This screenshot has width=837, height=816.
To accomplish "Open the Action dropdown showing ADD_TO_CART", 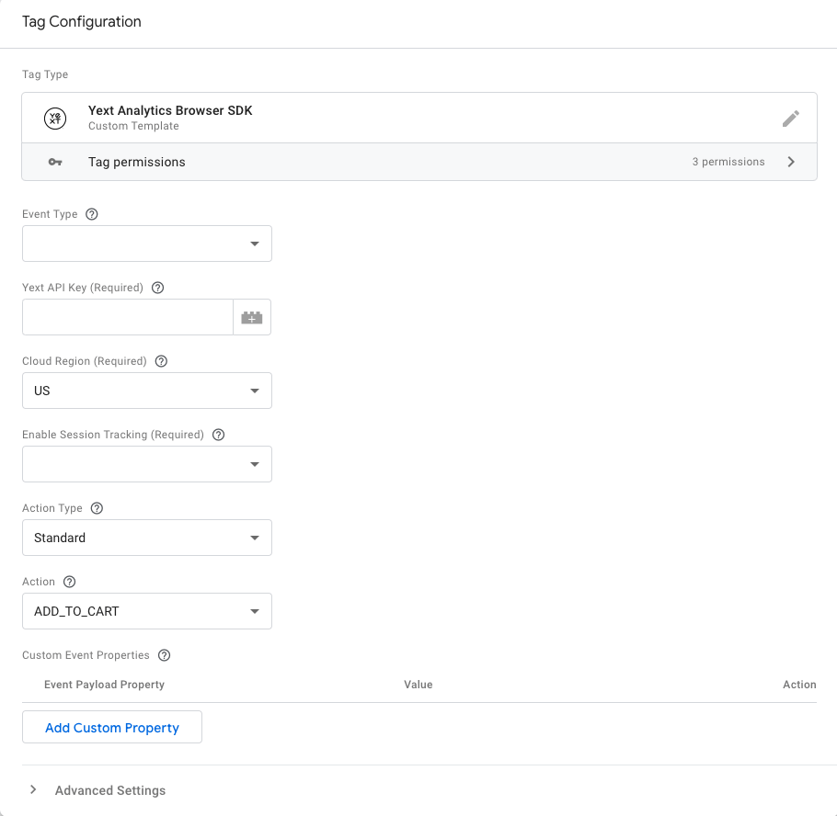I will click(147, 612).
